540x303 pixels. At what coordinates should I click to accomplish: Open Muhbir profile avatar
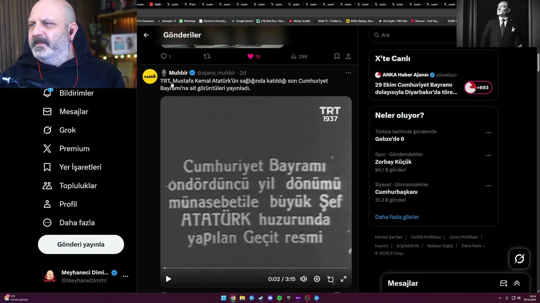click(x=150, y=77)
